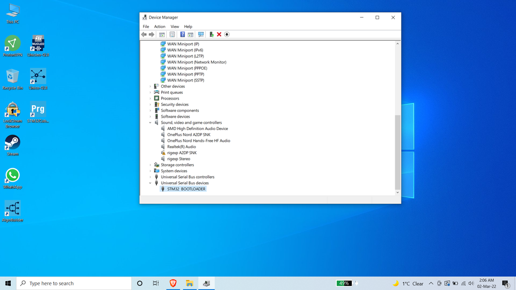
Task: Click the Action Pane toggle toolbar icon
Action: point(191,35)
